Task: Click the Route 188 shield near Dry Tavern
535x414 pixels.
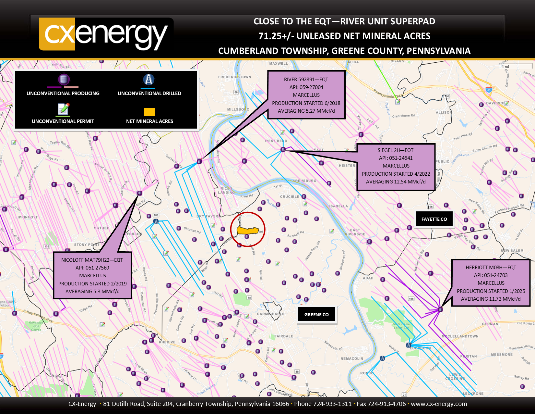Action: (156, 215)
